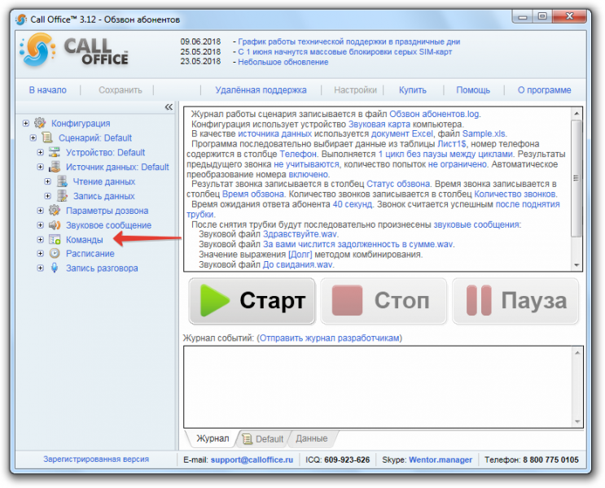The image size is (605, 488).
Task: Click the Стоп button
Action: click(x=384, y=301)
